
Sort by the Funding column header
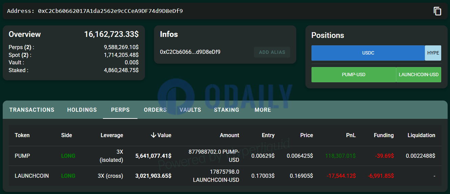(x=384, y=135)
